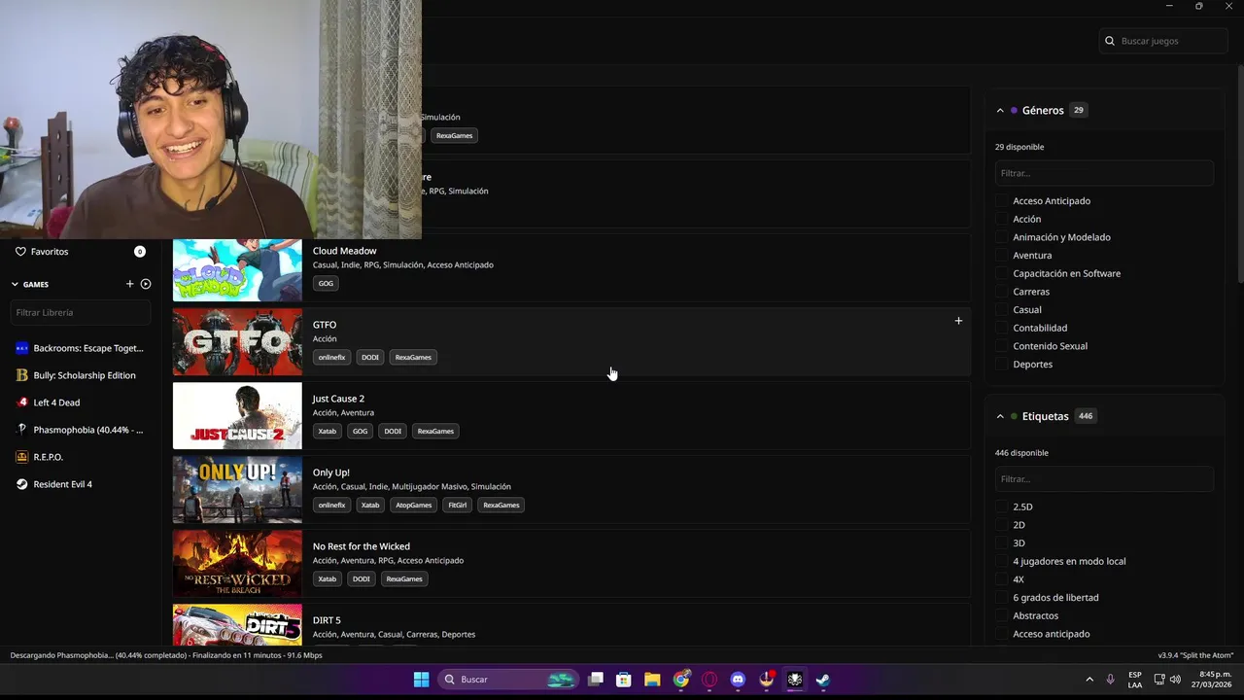Check the Acción genre checkbox
This screenshot has width=1244, height=700.
pyautogui.click(x=1002, y=219)
